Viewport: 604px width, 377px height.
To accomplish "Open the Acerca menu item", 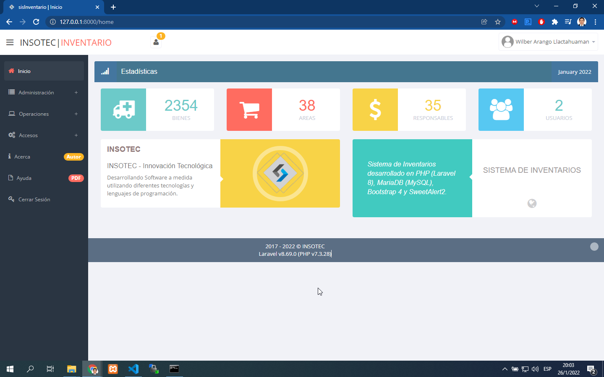I will click(23, 157).
